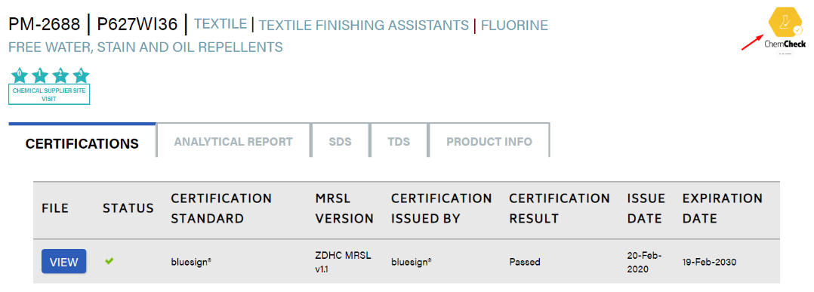Click the star labeled 3
Viewport: 814px width, 292px height.
point(81,75)
